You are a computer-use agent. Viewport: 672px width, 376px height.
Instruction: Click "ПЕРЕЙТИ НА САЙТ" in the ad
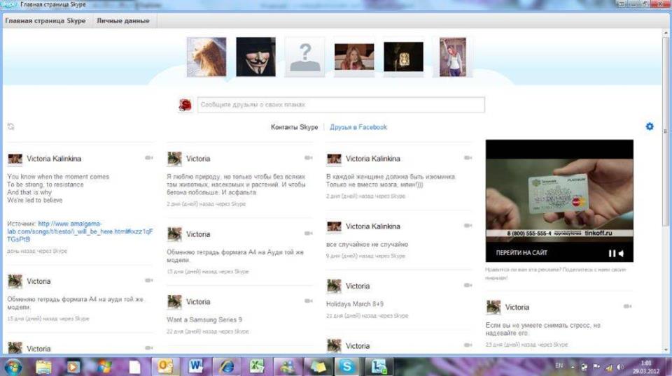tap(521, 253)
